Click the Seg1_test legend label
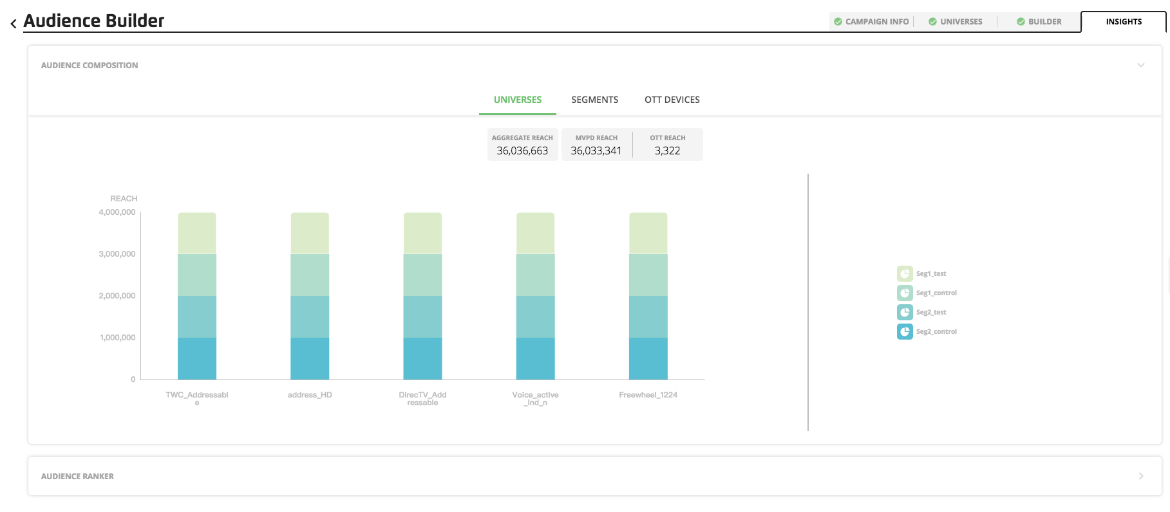 931,273
